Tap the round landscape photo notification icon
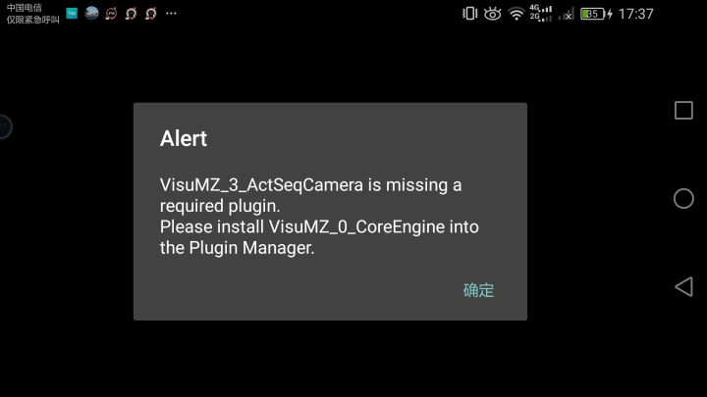The width and height of the screenshot is (707, 397). tap(91, 14)
